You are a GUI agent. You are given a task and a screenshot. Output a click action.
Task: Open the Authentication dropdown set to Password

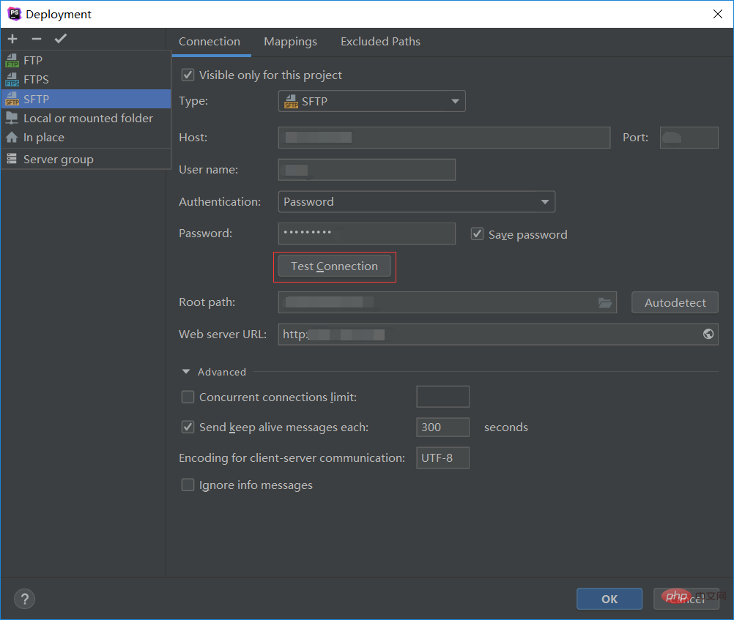[417, 202]
